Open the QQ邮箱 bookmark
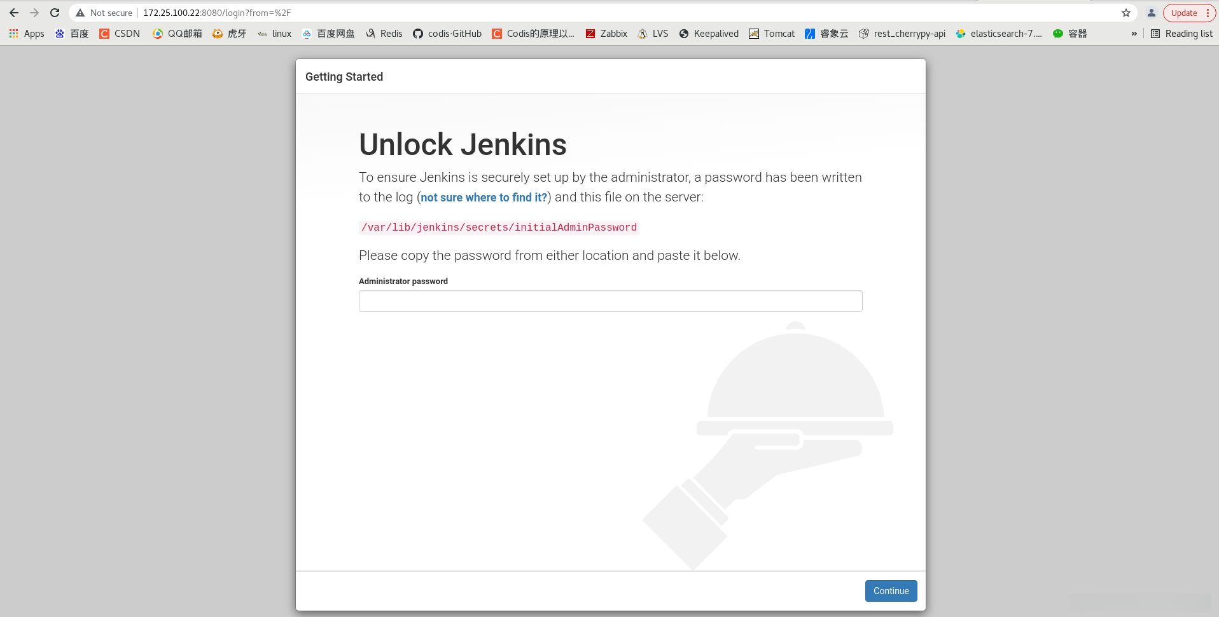The width and height of the screenshot is (1219, 617). pyautogui.click(x=178, y=34)
